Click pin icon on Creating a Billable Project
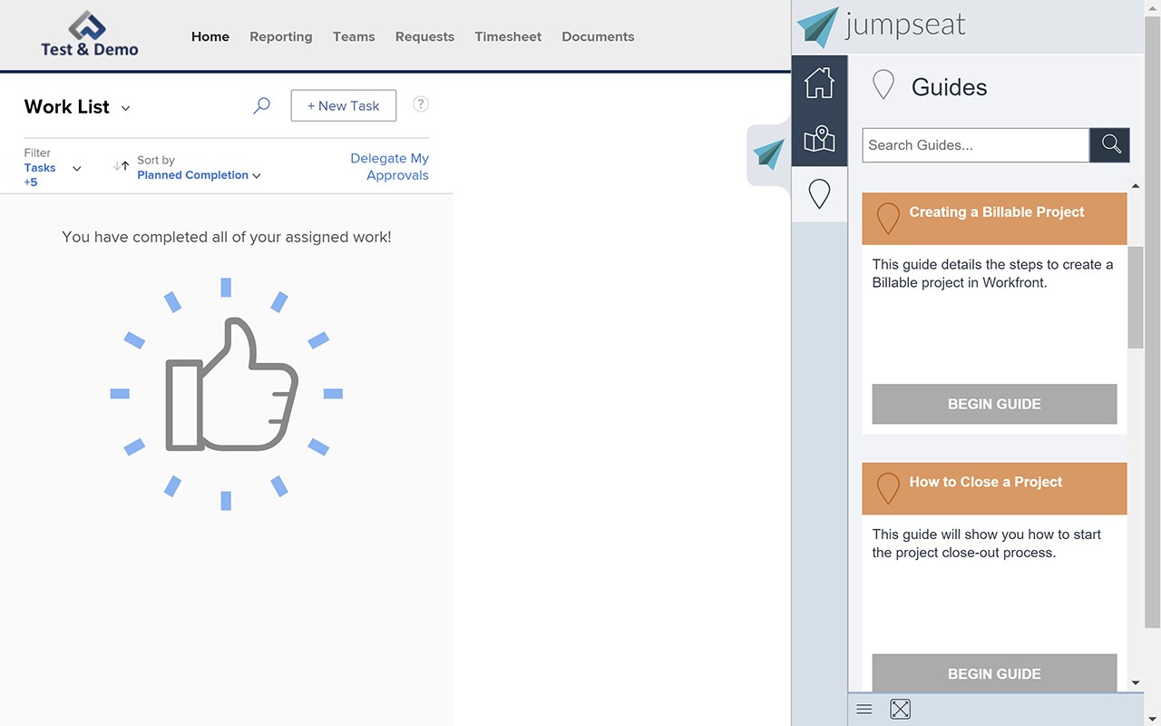 click(x=888, y=218)
